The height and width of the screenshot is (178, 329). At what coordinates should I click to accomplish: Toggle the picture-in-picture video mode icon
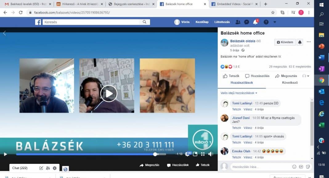click(195, 154)
